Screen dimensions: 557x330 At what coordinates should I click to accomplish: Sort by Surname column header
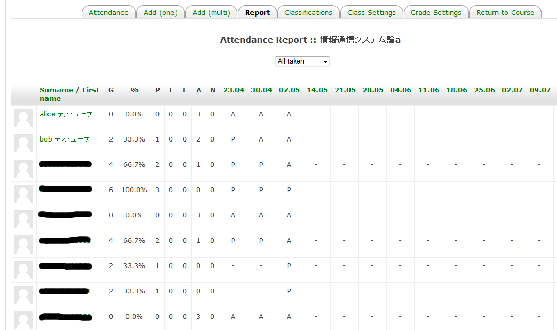click(56, 90)
